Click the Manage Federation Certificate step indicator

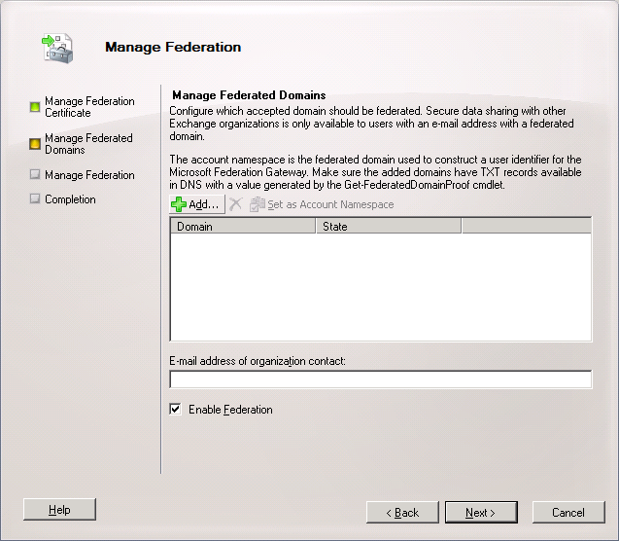(x=35, y=107)
